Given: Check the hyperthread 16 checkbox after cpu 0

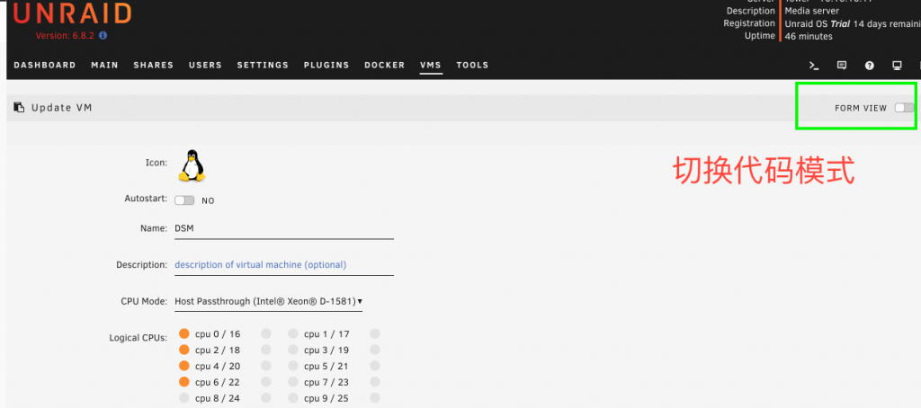Looking at the screenshot, I should point(266,334).
